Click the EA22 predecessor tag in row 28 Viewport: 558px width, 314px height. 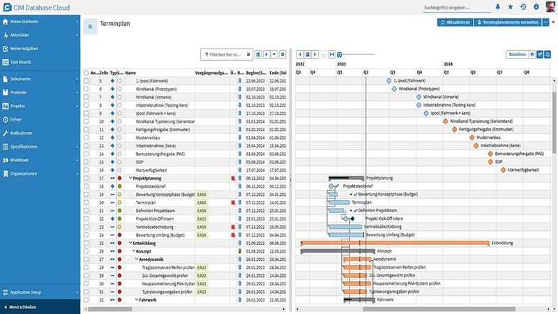pyautogui.click(x=202, y=268)
